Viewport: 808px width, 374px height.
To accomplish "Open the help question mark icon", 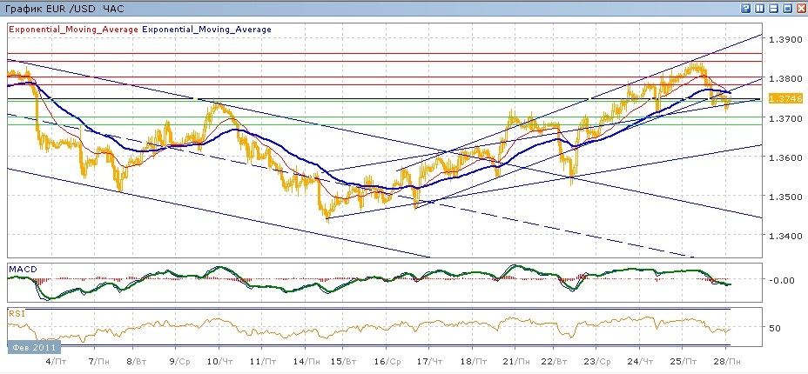I will tap(745, 8).
